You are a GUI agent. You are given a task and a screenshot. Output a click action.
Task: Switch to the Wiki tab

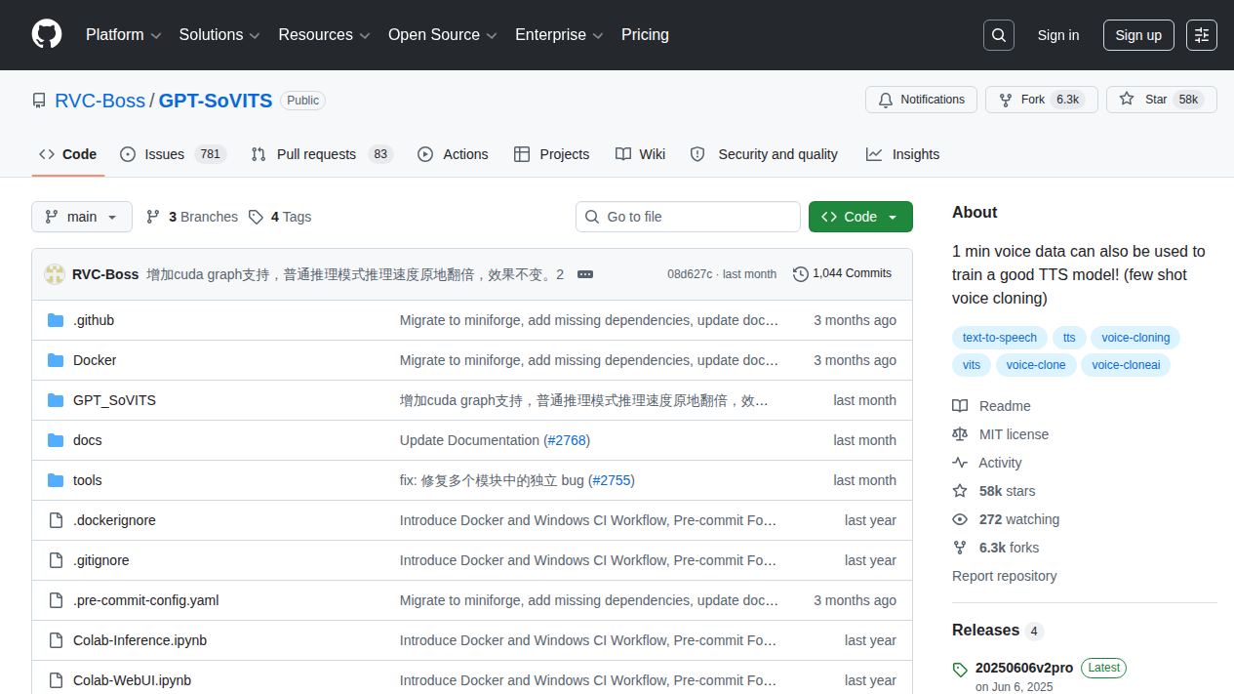tap(640, 154)
